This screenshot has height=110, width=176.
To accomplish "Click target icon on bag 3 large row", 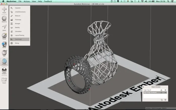I will point(161,93).
